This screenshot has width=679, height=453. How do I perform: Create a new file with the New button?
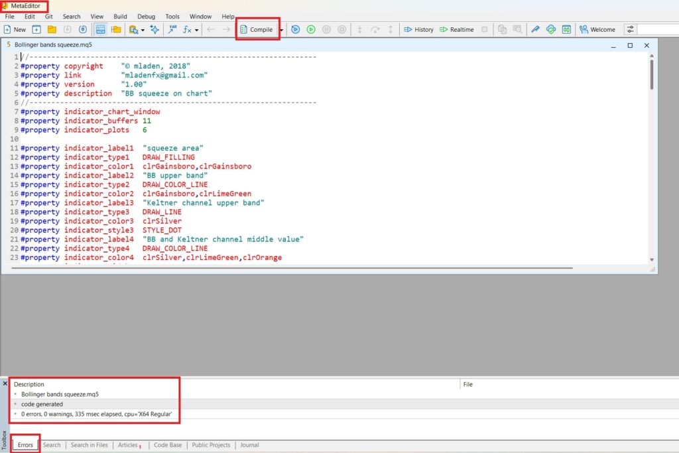click(x=15, y=30)
